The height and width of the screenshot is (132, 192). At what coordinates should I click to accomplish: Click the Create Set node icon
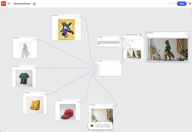(98, 61)
